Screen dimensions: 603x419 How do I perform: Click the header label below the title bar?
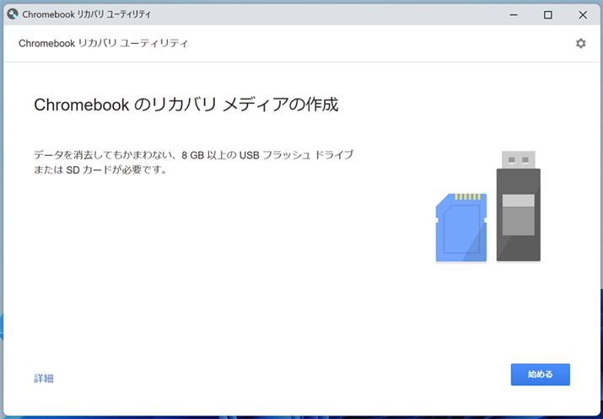[x=103, y=43]
